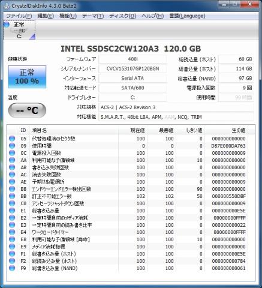Viewport: 262px width, 288px height.
Task: Click the host writes field 114 GB
Action: (236, 69)
